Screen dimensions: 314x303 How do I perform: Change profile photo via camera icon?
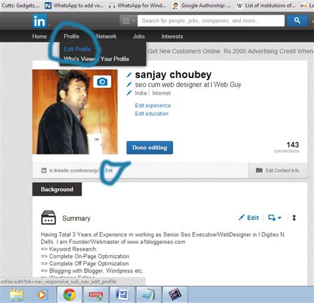coord(102,82)
